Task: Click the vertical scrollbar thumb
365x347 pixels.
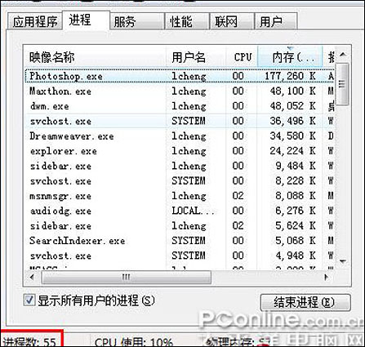Action: [x=342, y=84]
